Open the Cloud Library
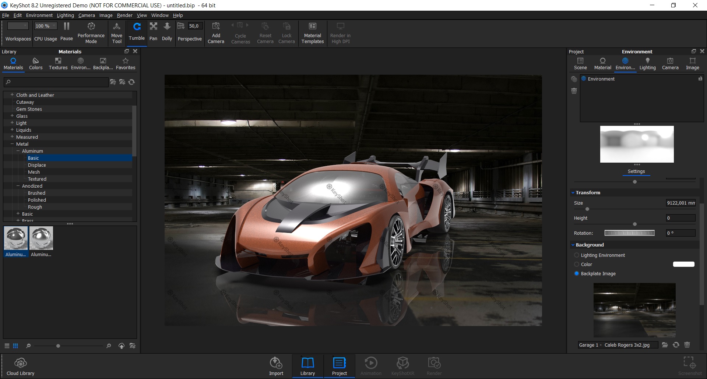The width and height of the screenshot is (707, 379). click(21, 366)
